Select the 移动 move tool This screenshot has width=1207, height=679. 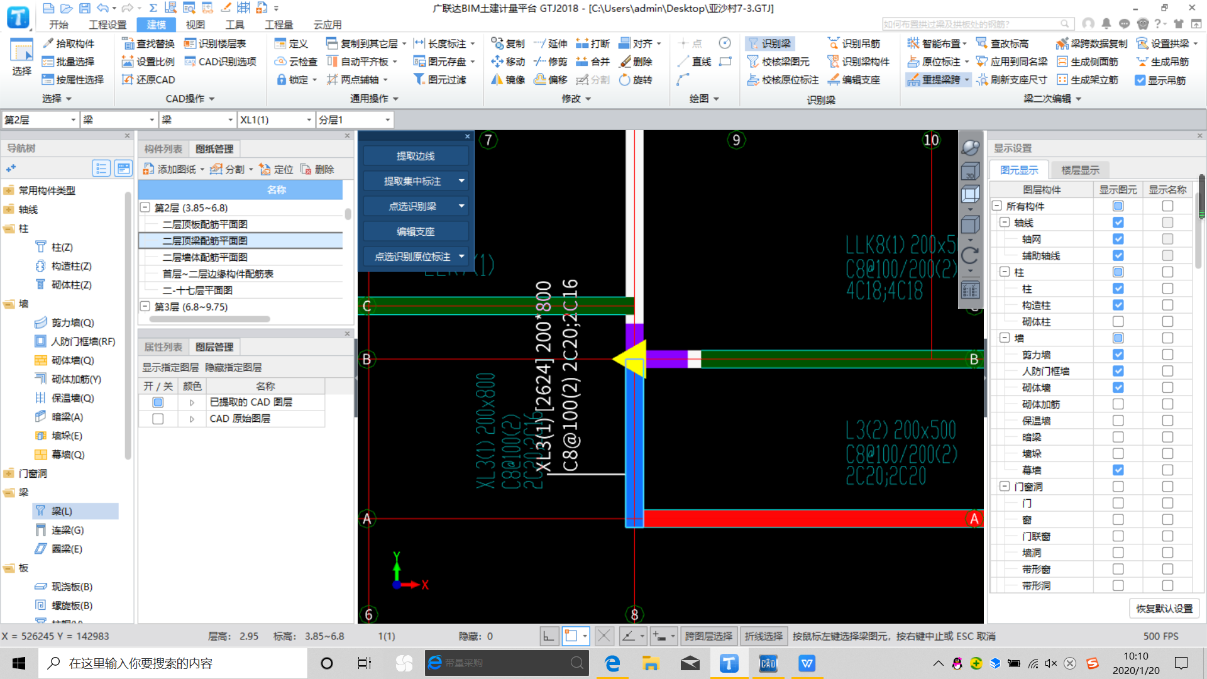coord(508,62)
